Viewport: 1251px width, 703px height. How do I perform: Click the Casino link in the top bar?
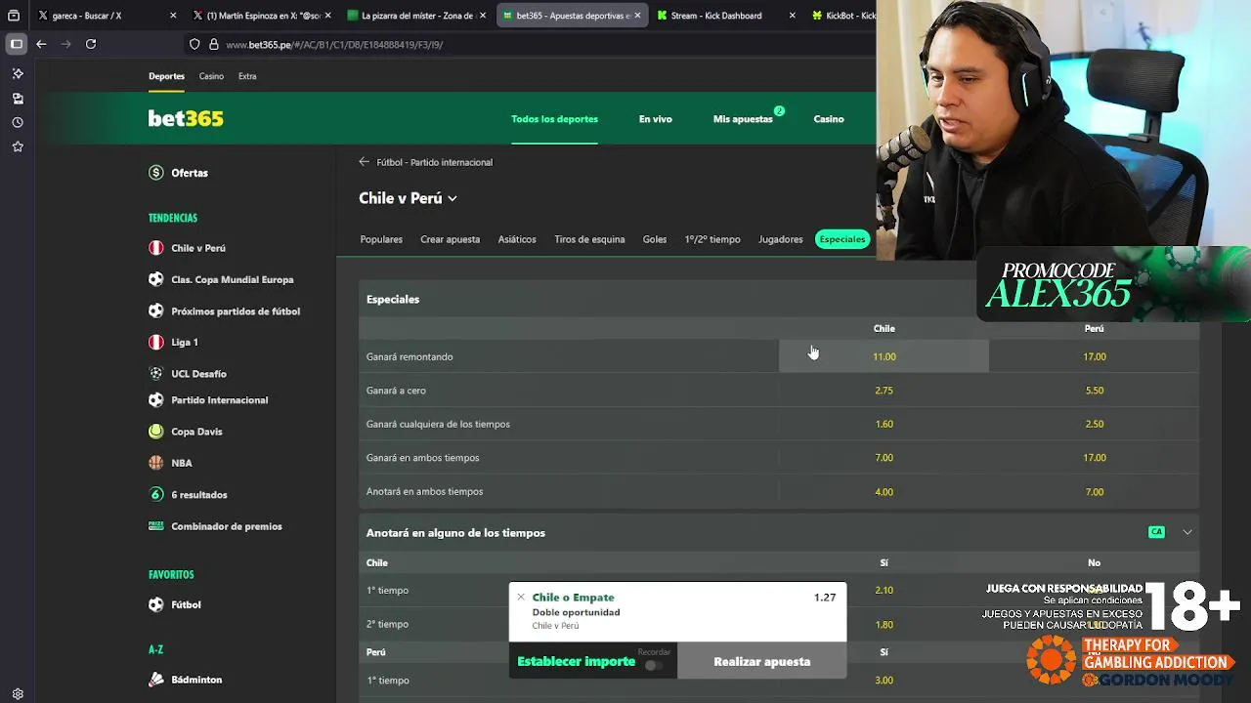(x=211, y=76)
